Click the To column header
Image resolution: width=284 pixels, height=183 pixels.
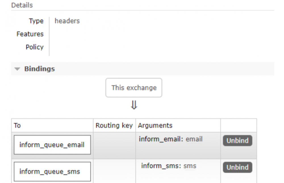point(17,125)
